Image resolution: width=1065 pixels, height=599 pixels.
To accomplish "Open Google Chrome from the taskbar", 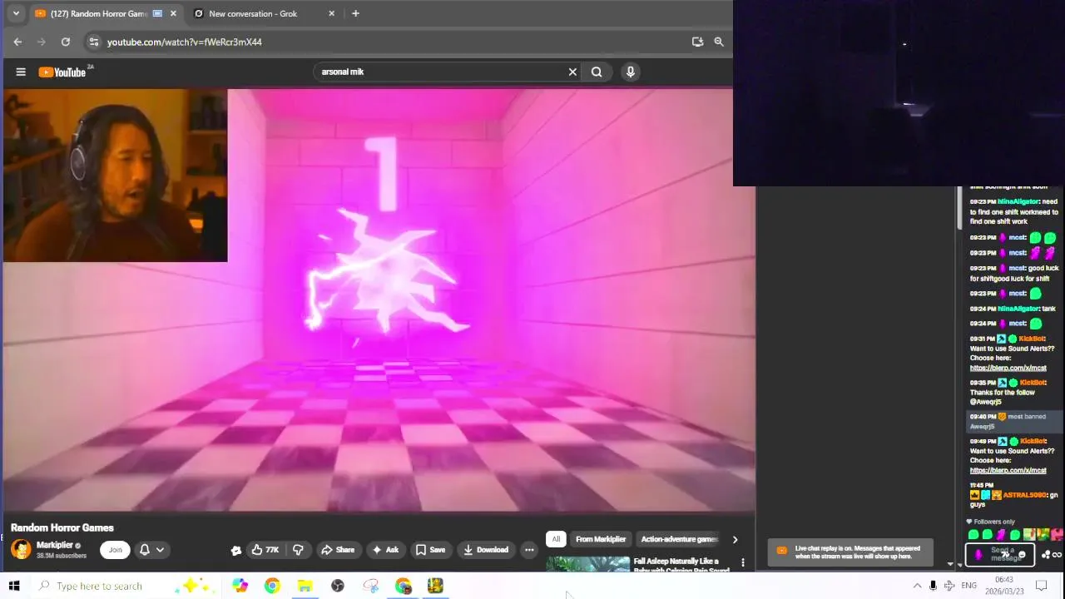I will pyautogui.click(x=272, y=586).
